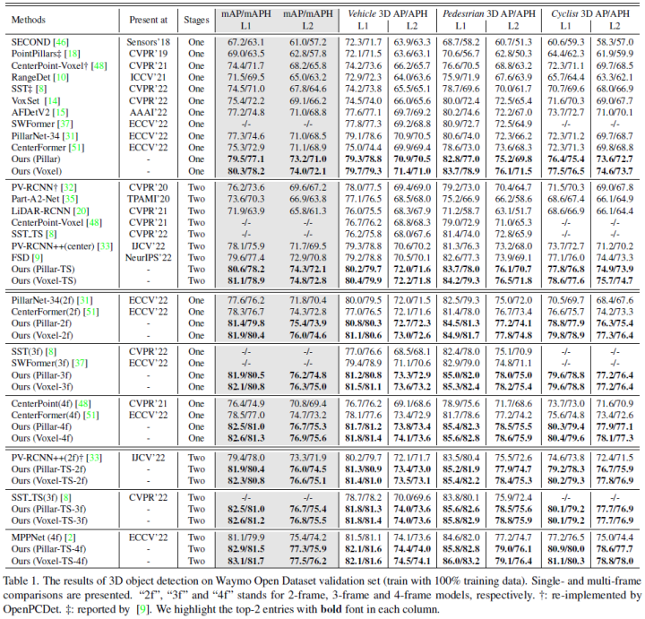Open citation [14] next to VoxSet
Viewport: 645px width, 619px height.
pos(53,100)
